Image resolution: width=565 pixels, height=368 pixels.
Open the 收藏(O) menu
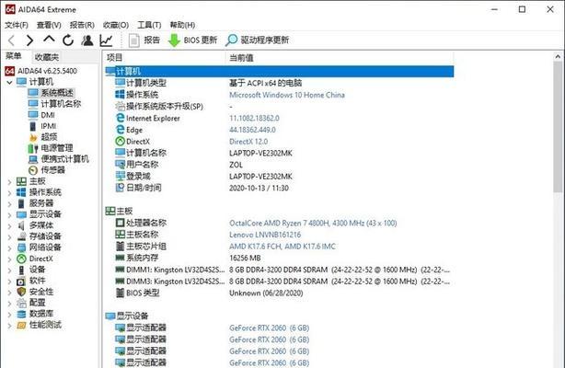pyautogui.click(x=116, y=25)
